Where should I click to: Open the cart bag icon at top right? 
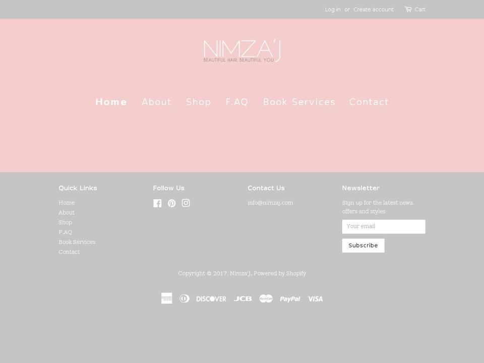[x=408, y=9]
